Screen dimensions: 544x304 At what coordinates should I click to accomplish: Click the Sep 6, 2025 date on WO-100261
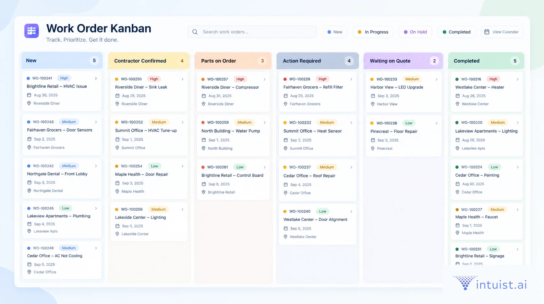tap(219, 184)
